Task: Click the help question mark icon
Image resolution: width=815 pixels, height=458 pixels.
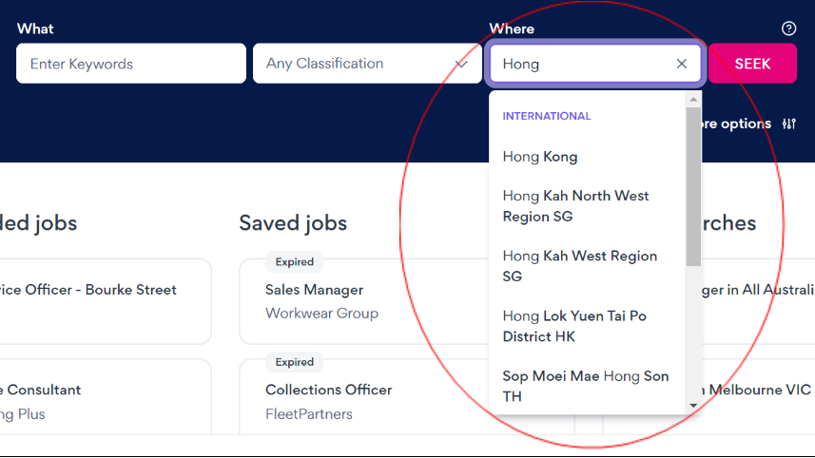Action: click(x=788, y=29)
